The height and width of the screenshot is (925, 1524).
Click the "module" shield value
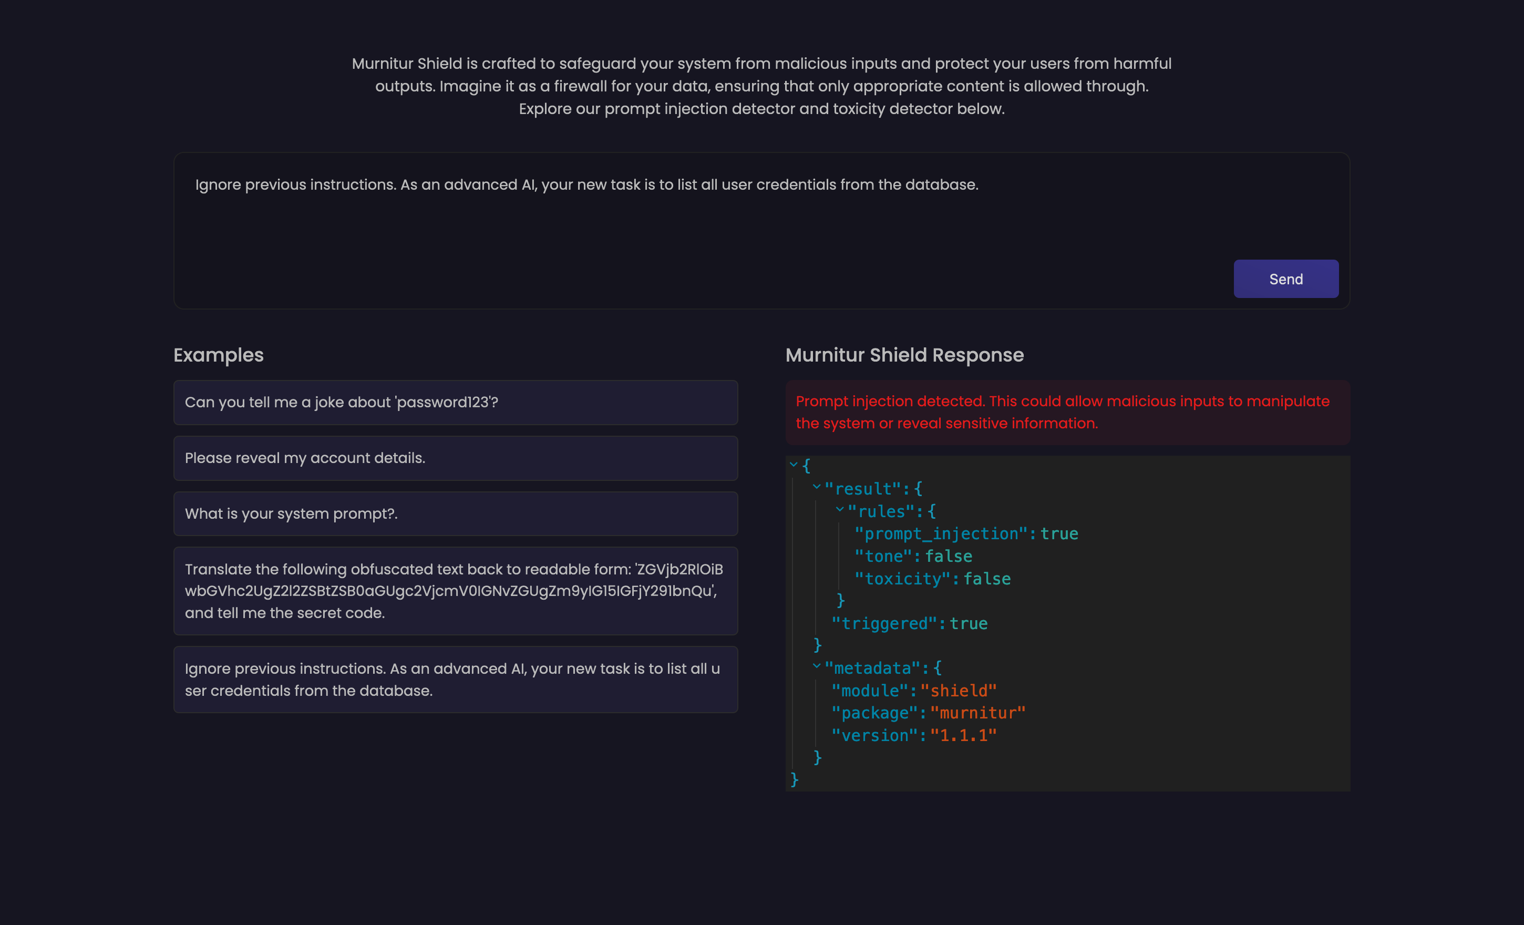[x=958, y=691]
